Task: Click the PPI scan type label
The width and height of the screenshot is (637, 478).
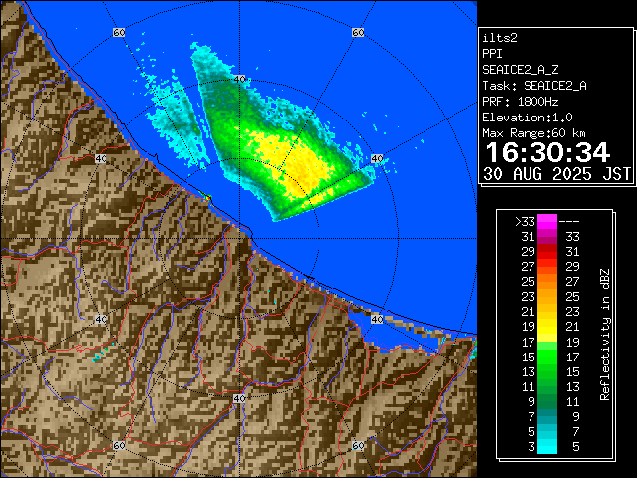Action: point(492,53)
